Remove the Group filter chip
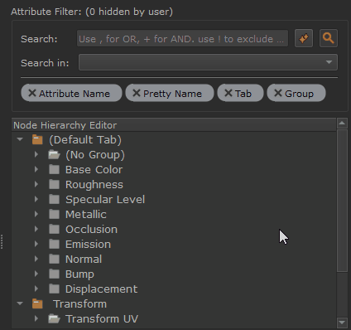The height and width of the screenshot is (330, 351). coord(278,93)
